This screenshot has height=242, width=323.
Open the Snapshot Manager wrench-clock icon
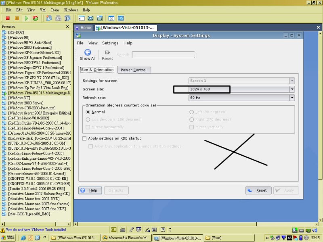[67, 18]
